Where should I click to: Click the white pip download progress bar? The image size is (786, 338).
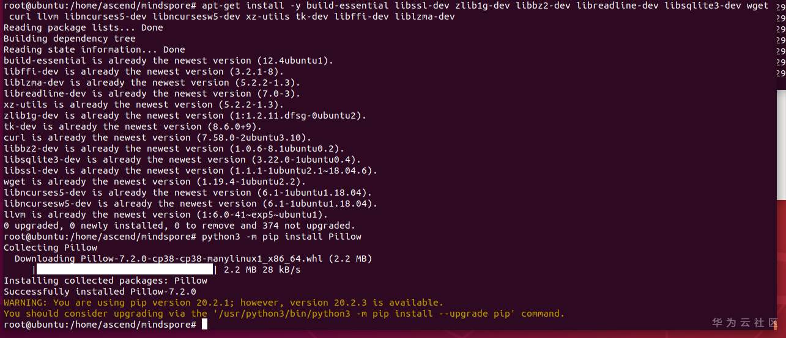pyautogui.click(x=124, y=270)
